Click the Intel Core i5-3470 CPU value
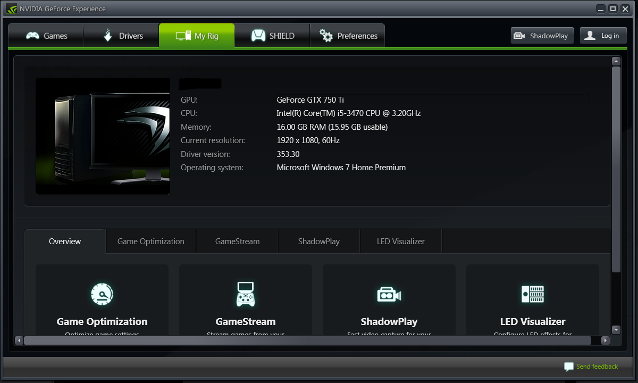This screenshot has width=638, height=383. 349,113
